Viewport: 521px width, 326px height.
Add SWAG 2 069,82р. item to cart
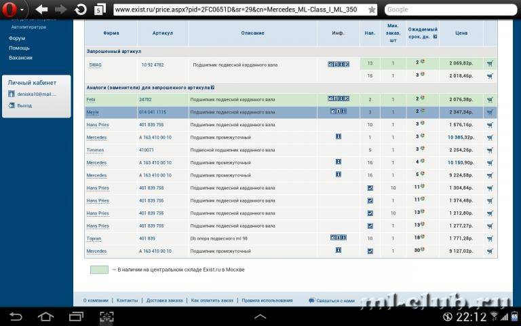[x=490, y=63]
